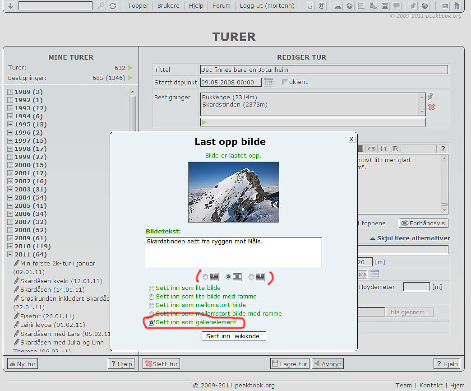Collapse 'Skjul flere alternativer' section
Image resolution: width=471 pixels, height=391 pixels.
click(411, 238)
